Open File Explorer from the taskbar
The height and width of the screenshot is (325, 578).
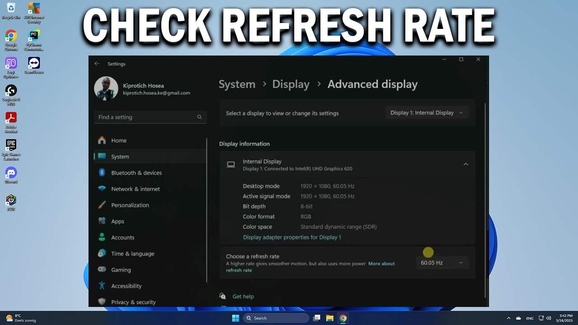click(330, 318)
